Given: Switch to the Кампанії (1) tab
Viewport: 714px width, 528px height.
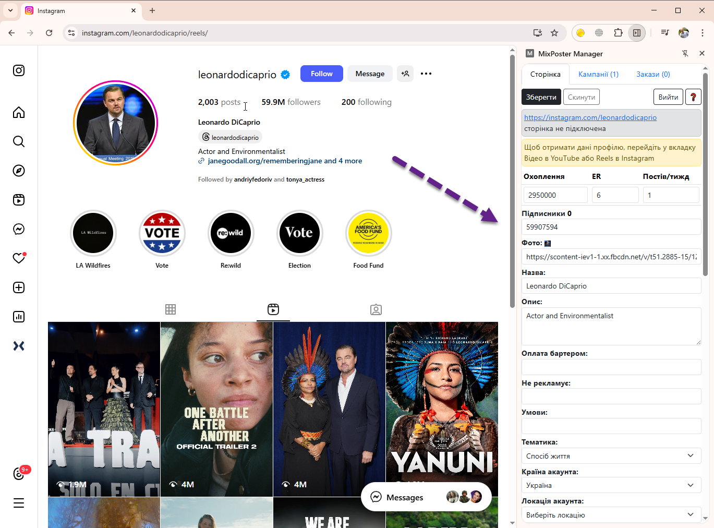Looking at the screenshot, I should 598,74.
